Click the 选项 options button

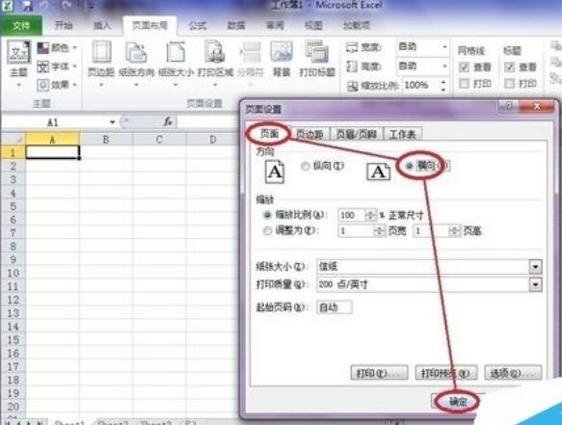[x=513, y=373]
